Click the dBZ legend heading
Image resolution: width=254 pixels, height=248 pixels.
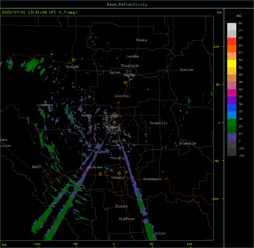[x=239, y=16]
